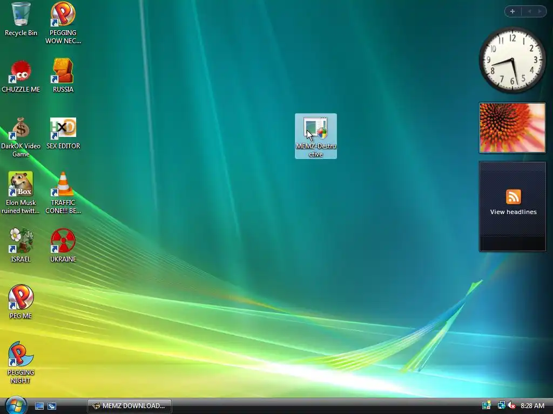The image size is (553, 414).
Task: Click Elon Musk ruined twitt... shortcut
Action: pos(21,193)
